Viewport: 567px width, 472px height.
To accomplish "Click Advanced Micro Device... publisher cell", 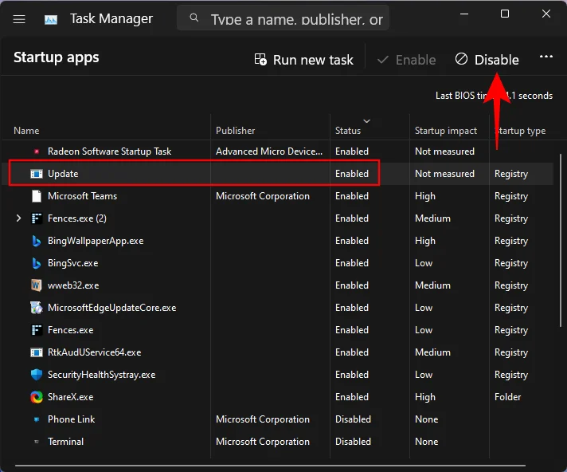I will pyautogui.click(x=269, y=151).
